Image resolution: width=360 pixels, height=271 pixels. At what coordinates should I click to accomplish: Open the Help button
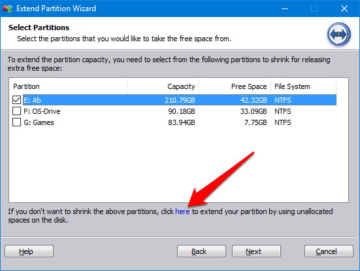pos(29,251)
